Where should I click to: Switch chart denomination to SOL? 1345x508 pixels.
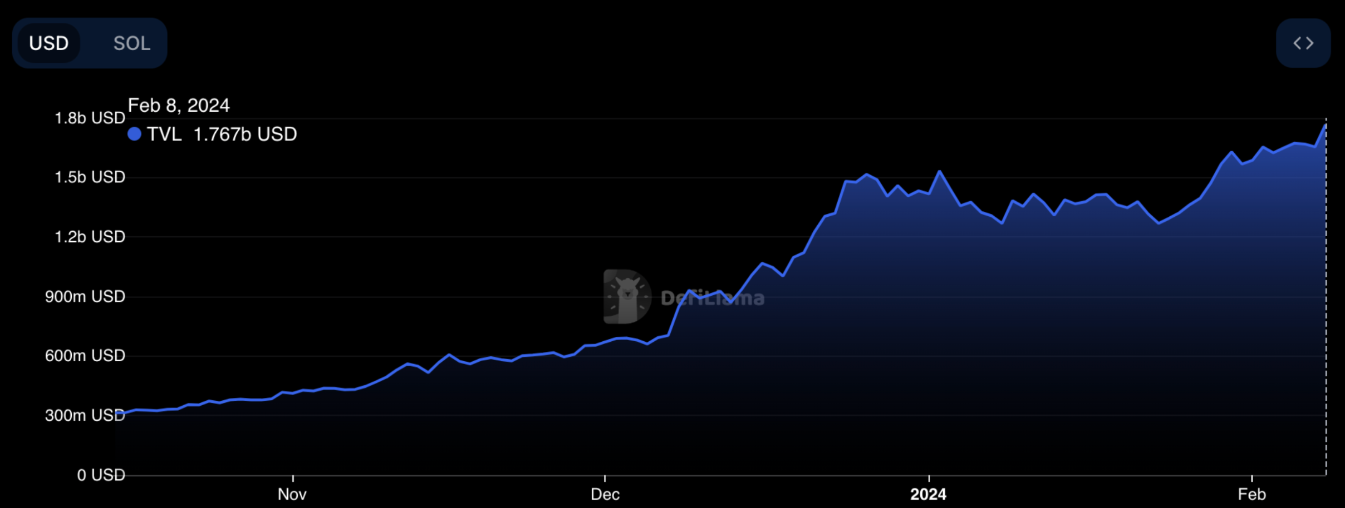tap(132, 43)
